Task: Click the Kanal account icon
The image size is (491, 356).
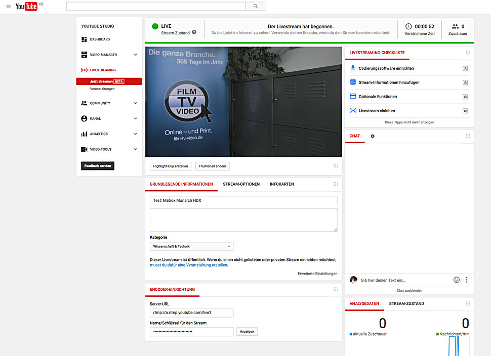Action: [84, 118]
